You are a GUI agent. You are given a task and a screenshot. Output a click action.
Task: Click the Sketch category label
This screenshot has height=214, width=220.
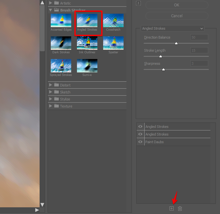point(65,92)
